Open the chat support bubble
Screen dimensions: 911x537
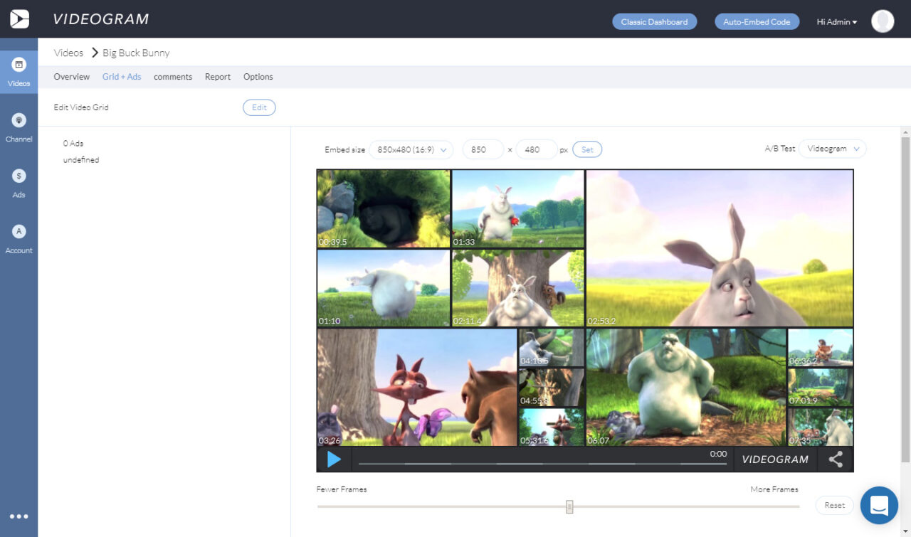[x=879, y=505]
